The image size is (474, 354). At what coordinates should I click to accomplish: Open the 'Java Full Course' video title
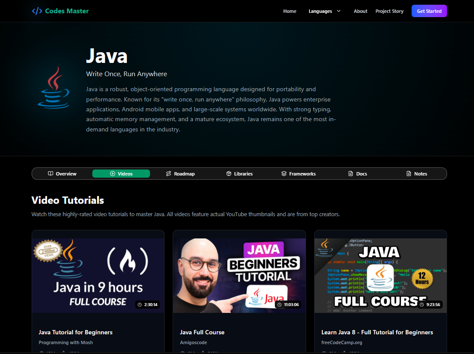[x=202, y=332]
